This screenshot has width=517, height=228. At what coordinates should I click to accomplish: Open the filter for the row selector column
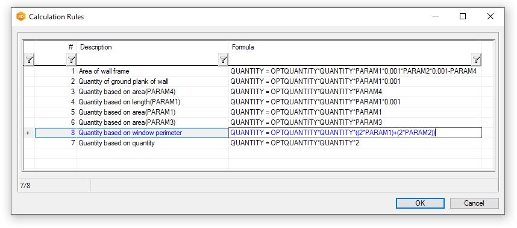point(30,60)
